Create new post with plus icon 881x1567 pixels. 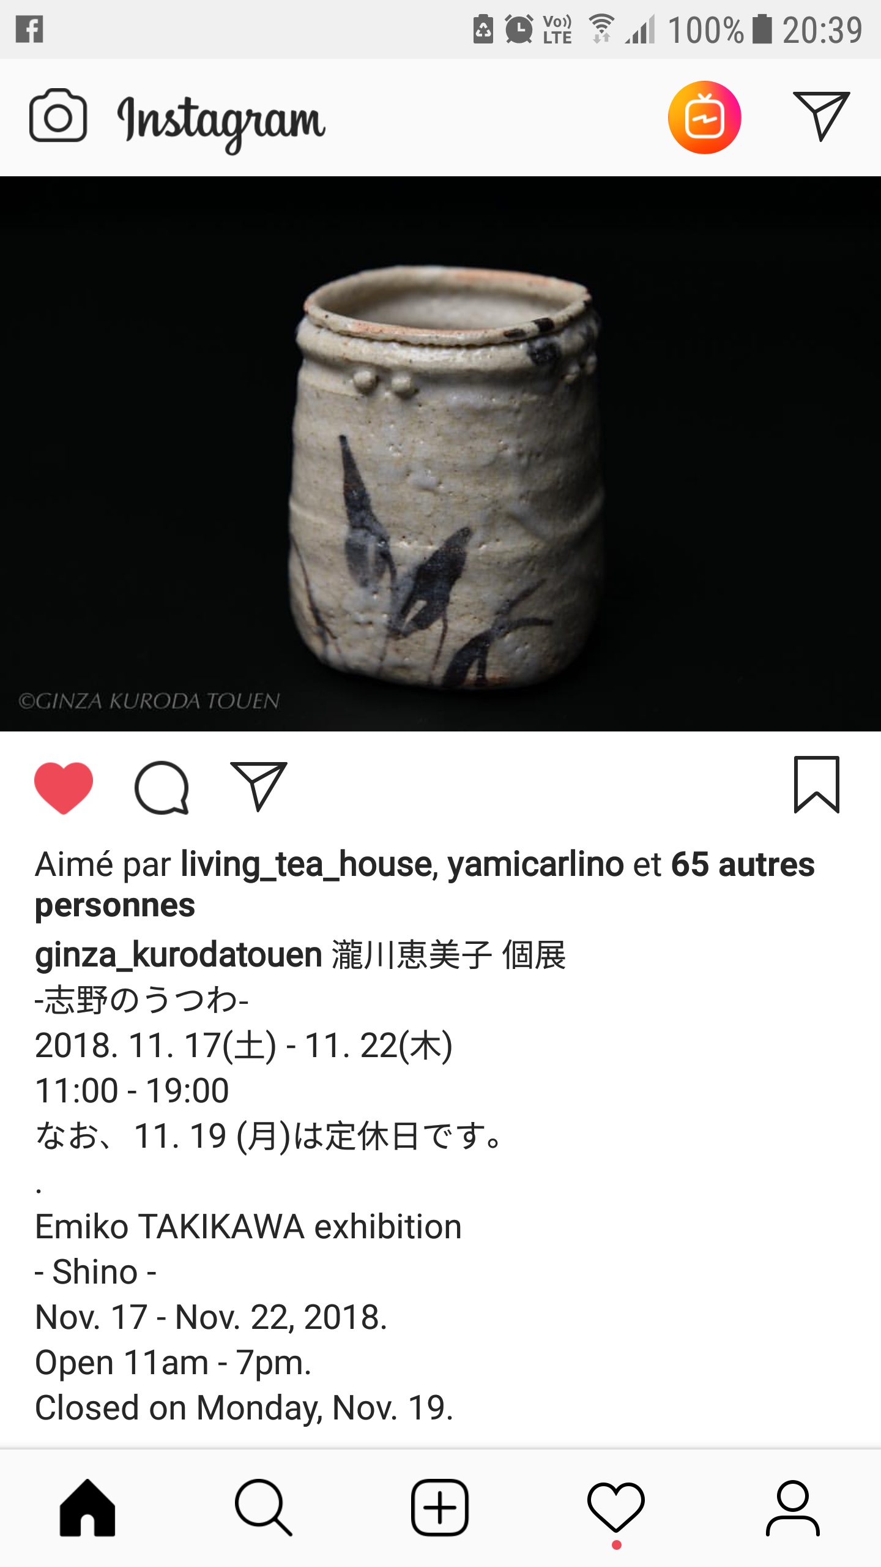coord(440,1508)
